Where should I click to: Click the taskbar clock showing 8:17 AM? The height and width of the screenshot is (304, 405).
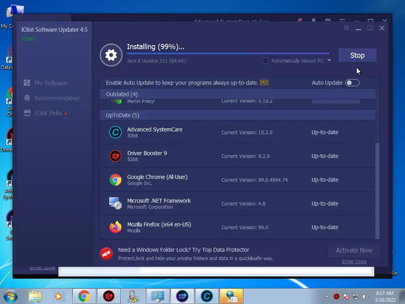pos(385,296)
